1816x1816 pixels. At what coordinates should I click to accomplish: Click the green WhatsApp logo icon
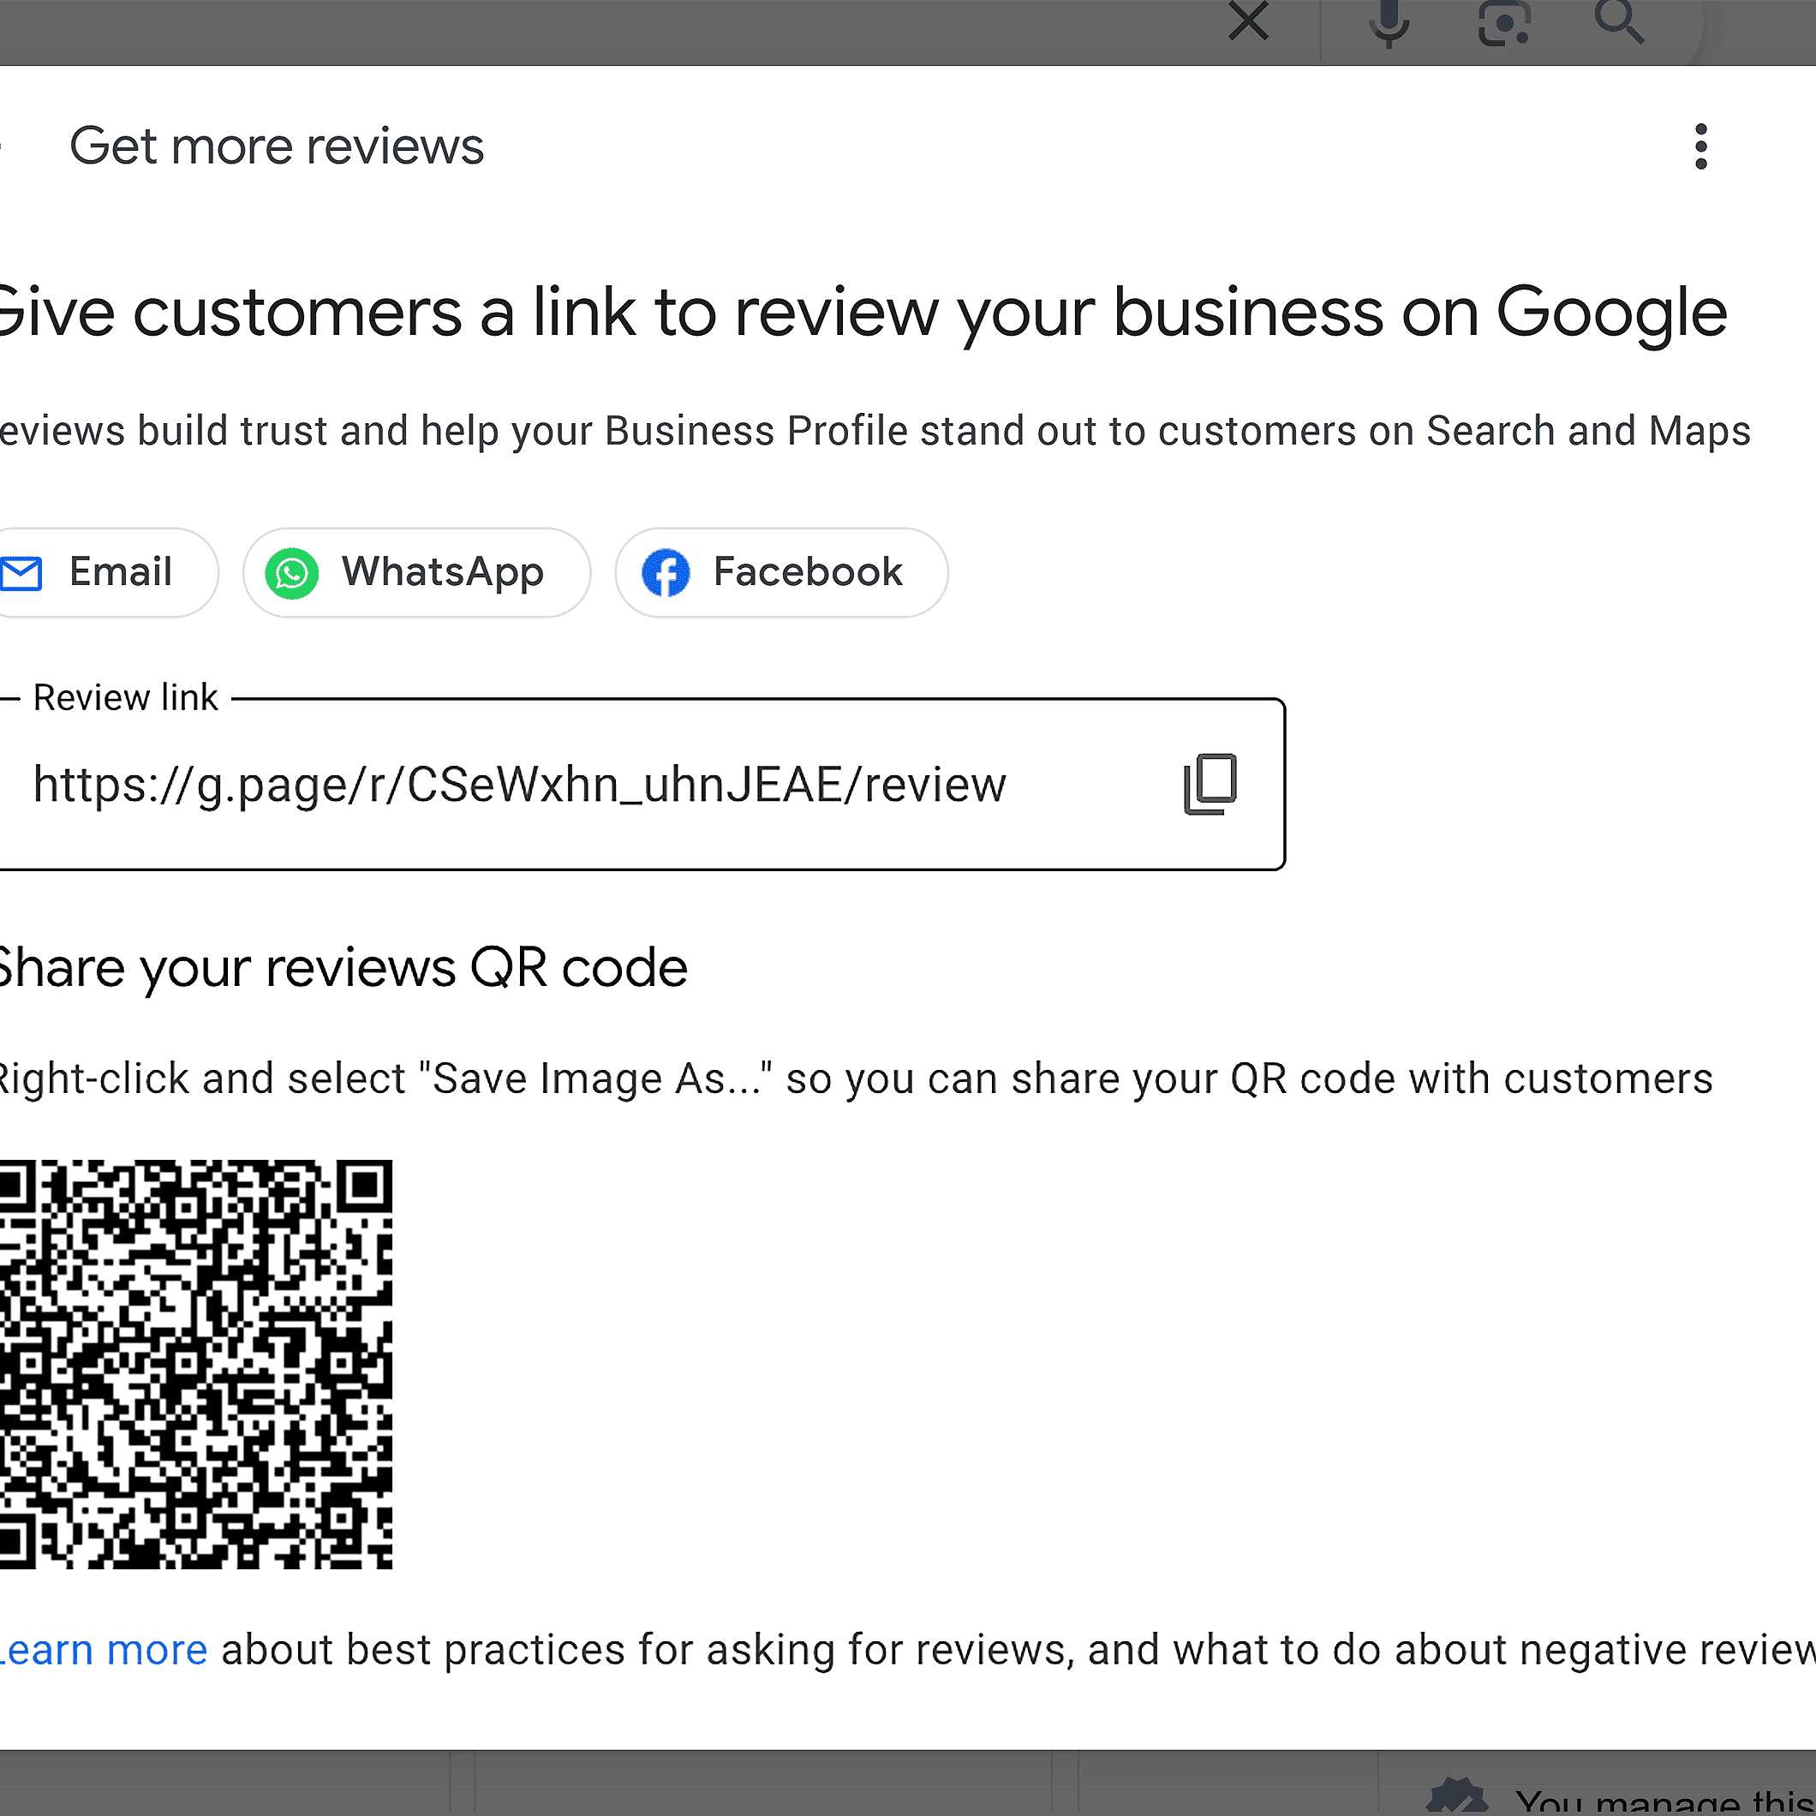click(x=291, y=572)
